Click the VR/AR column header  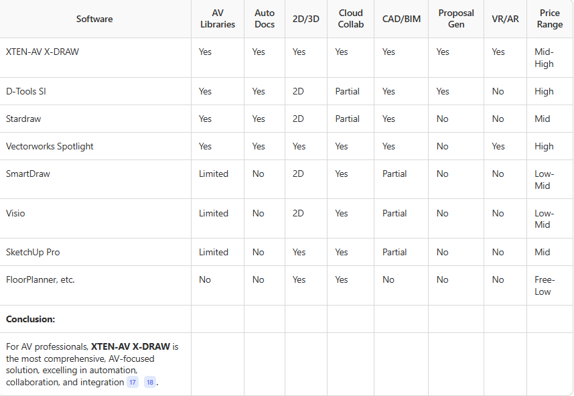[x=505, y=19]
